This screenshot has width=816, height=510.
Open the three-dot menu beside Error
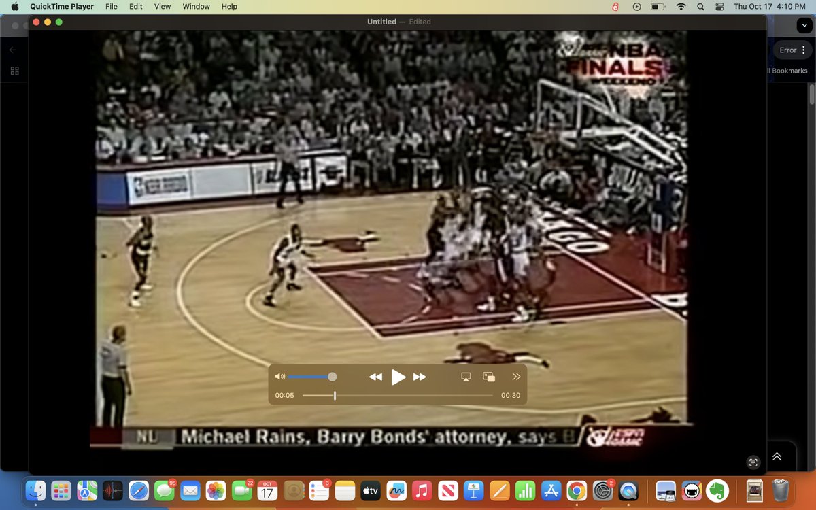pos(804,50)
